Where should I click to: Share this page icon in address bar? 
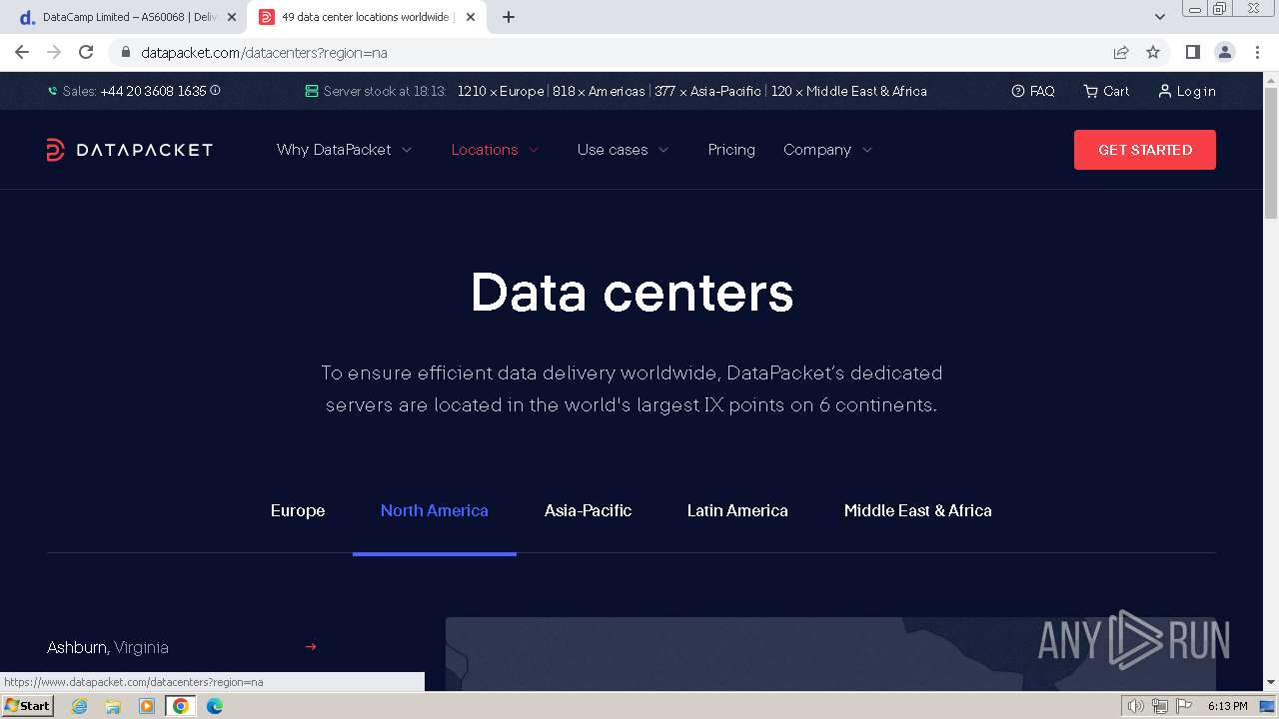tap(1121, 52)
